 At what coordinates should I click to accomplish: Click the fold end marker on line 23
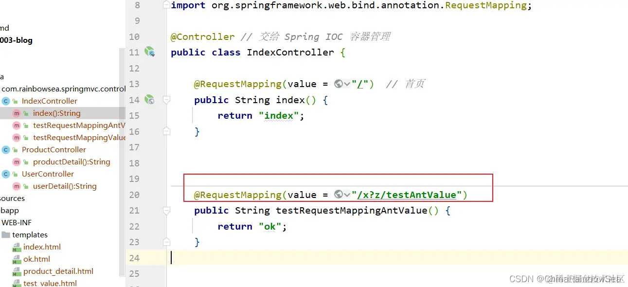pyautogui.click(x=166, y=241)
